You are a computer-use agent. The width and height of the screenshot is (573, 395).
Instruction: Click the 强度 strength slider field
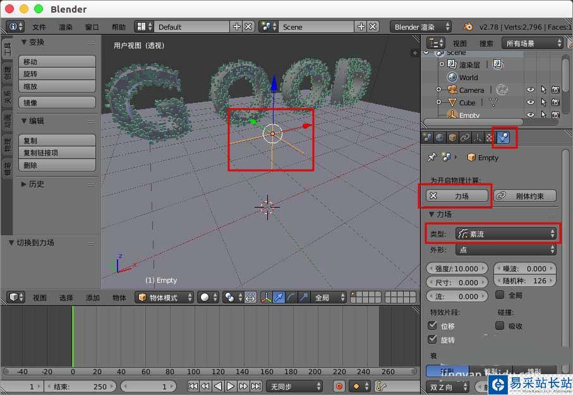pyautogui.click(x=457, y=269)
